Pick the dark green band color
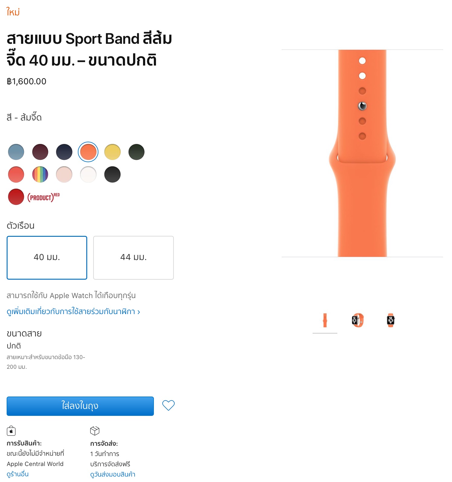The image size is (452, 482). point(136,152)
